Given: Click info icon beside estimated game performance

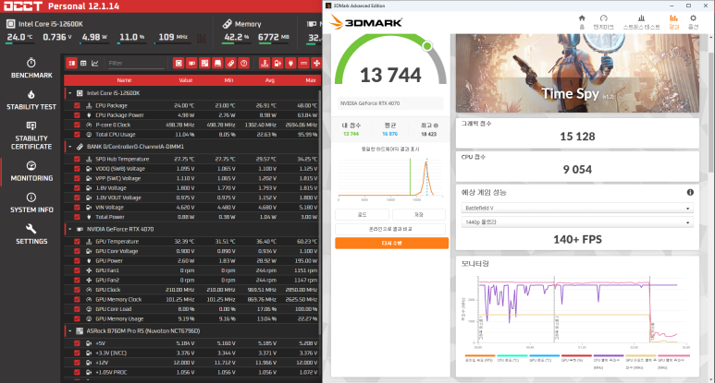Looking at the screenshot, I should click(690, 192).
